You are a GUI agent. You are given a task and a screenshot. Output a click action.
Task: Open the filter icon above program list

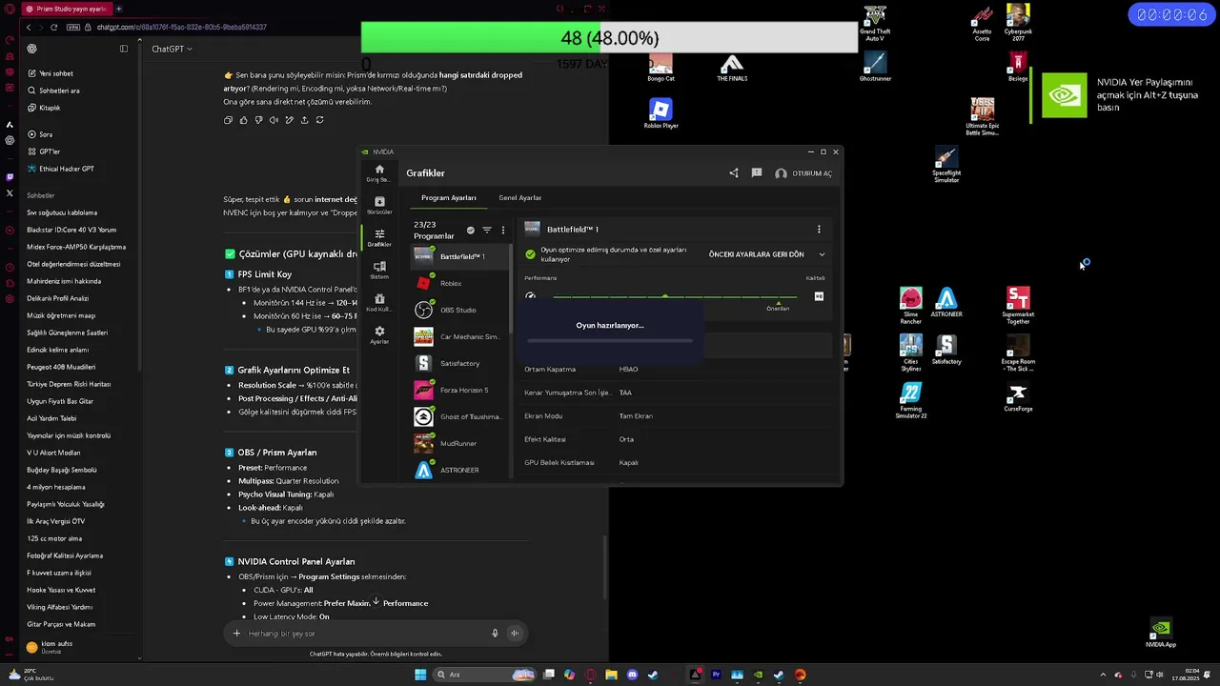(x=487, y=230)
